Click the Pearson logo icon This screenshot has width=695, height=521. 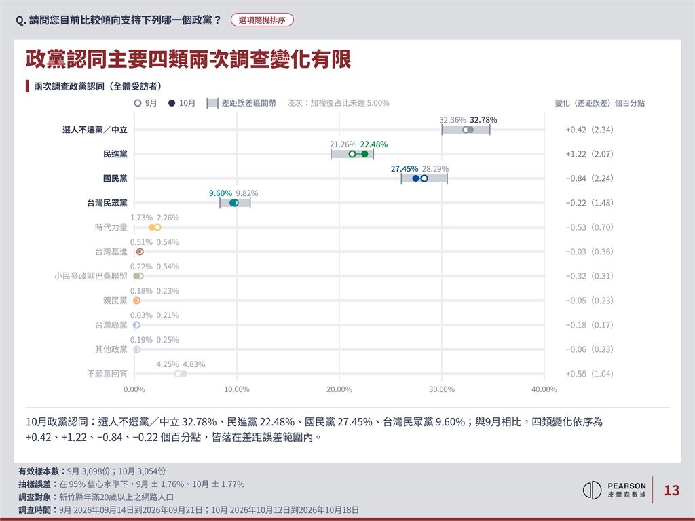click(x=592, y=490)
